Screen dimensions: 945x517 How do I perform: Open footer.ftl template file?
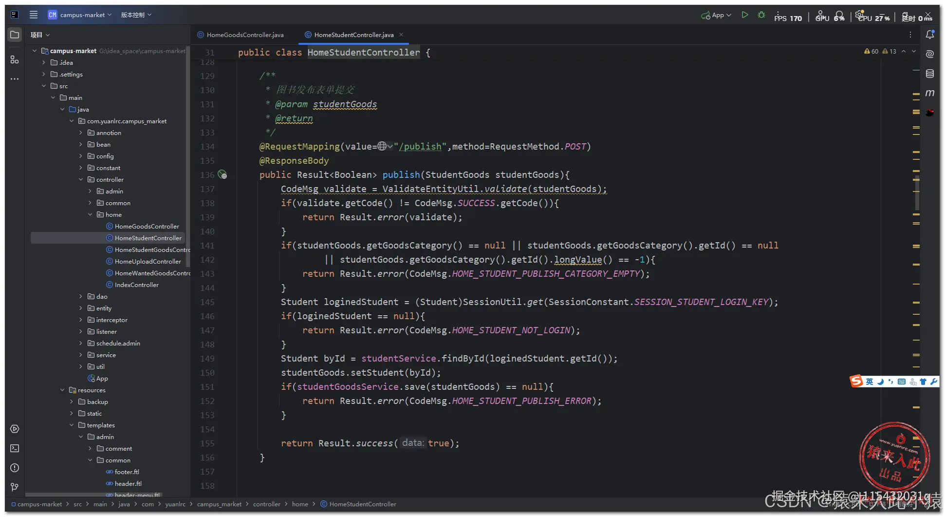click(122, 472)
